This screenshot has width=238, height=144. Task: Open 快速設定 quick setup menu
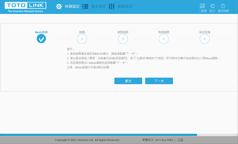pyautogui.click(x=72, y=6)
